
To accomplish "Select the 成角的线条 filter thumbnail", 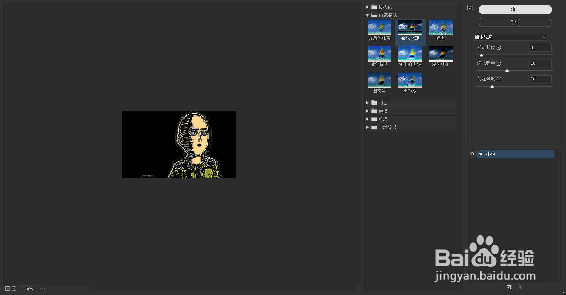I will coord(379,27).
